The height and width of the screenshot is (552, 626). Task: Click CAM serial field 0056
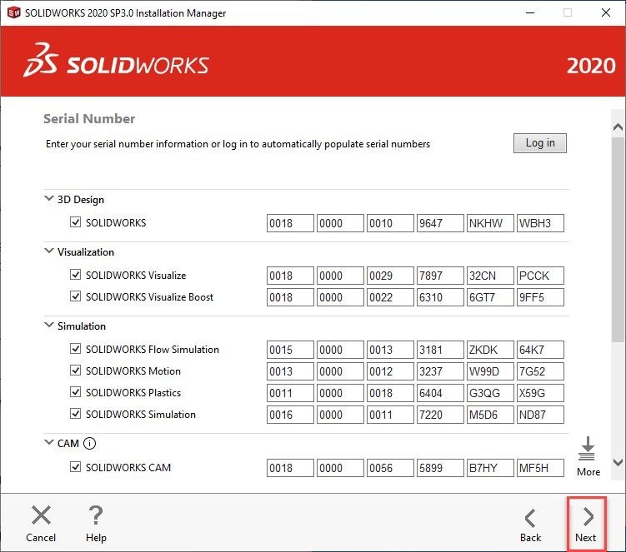click(x=390, y=468)
